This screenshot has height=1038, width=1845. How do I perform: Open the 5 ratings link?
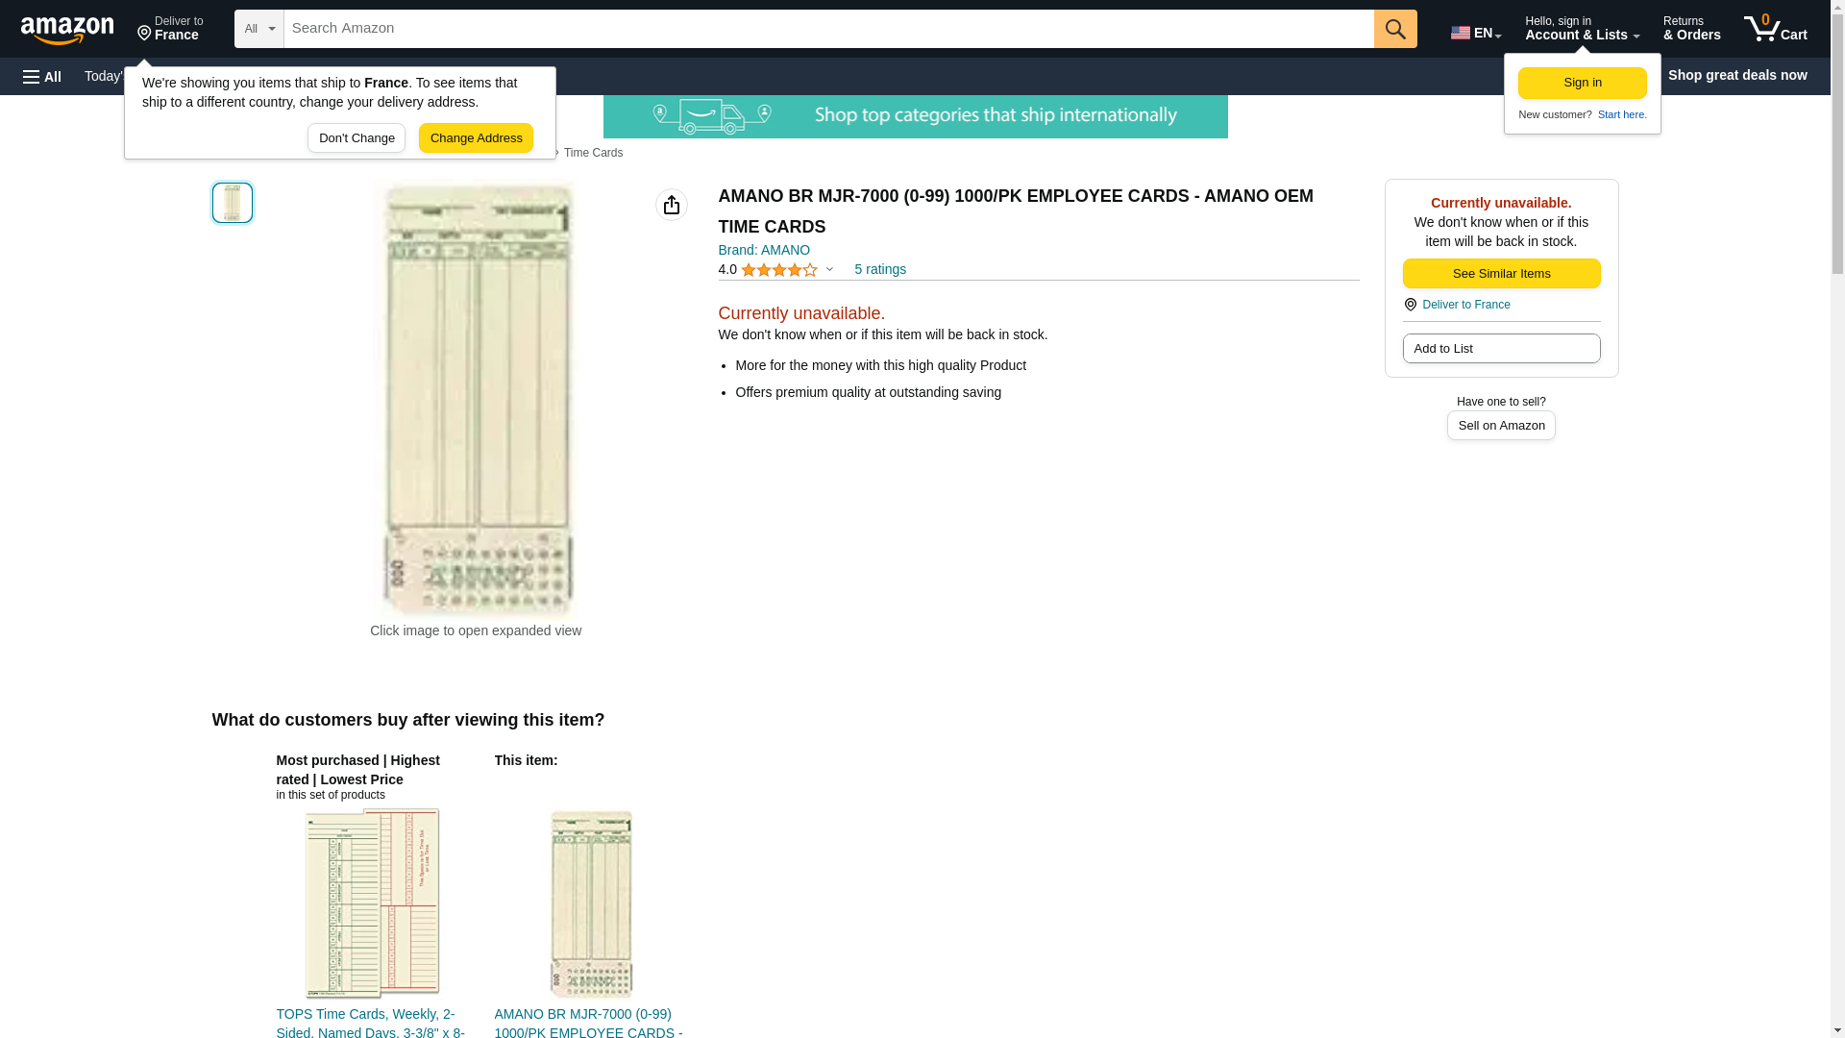[879, 270]
